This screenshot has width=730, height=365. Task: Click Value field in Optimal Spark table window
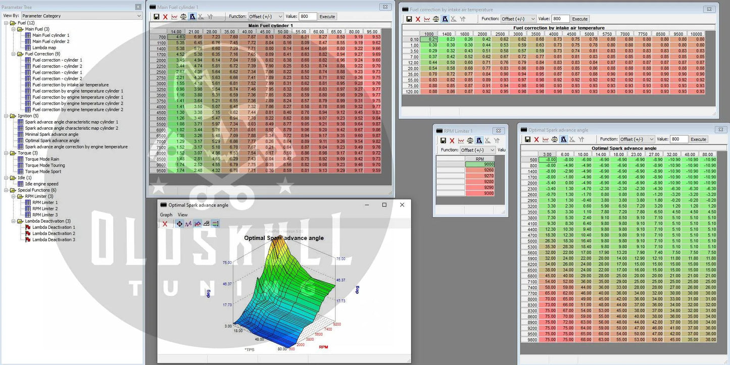679,139
